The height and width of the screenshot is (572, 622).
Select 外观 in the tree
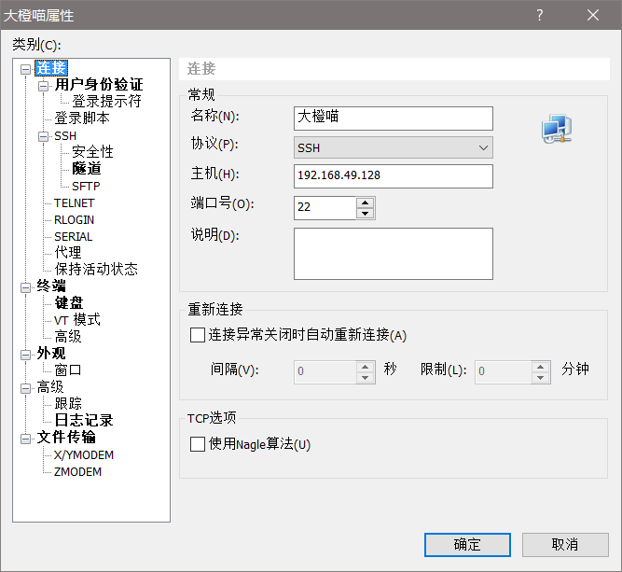pos(51,354)
